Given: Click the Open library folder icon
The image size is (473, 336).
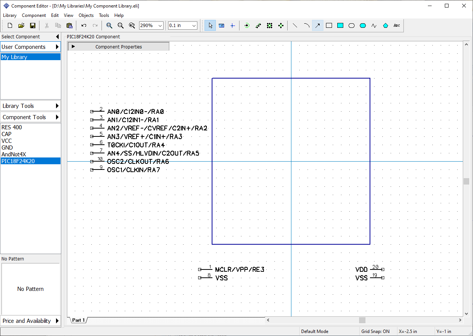Looking at the screenshot, I should click(x=21, y=26).
